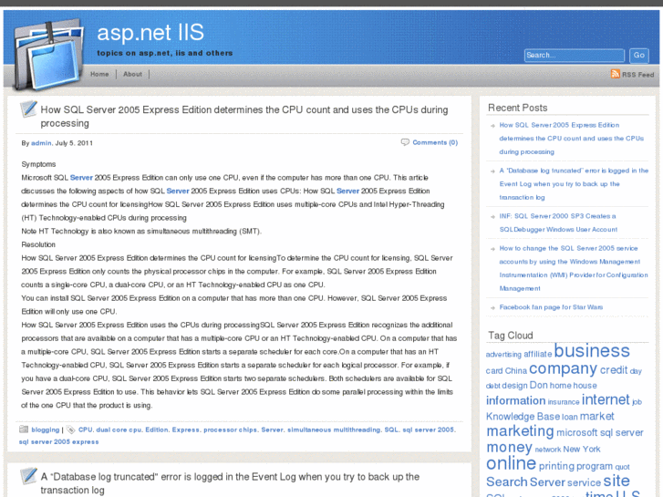
Task: Click the Search input field
Action: click(x=575, y=56)
